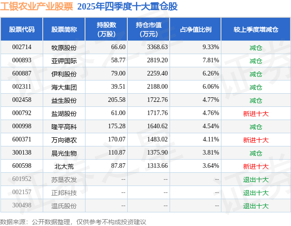Click stock code 002458
This screenshot has width=291, height=226.
coord(22,100)
